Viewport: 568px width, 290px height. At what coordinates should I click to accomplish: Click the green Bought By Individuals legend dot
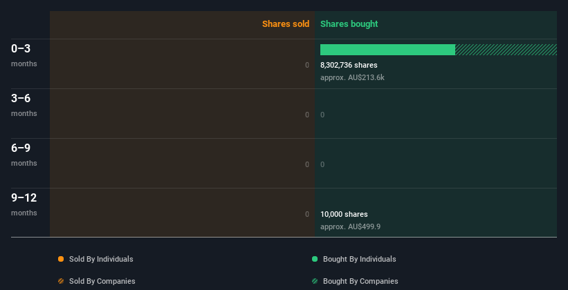click(x=315, y=259)
